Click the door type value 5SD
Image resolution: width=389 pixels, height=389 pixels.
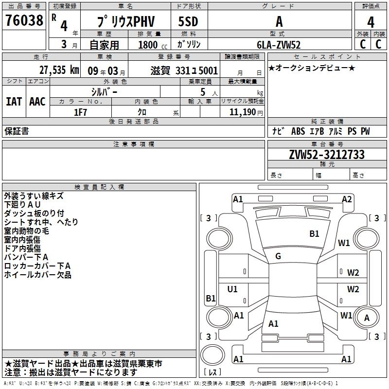[x=188, y=21]
